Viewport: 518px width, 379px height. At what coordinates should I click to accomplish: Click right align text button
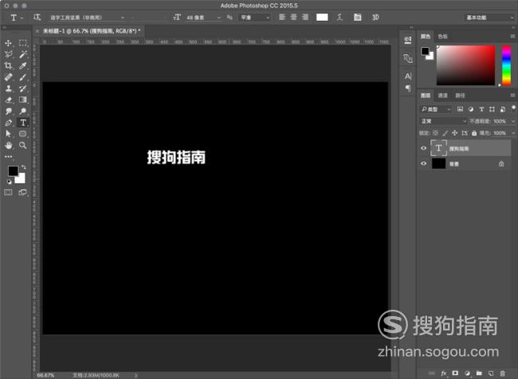(305, 18)
